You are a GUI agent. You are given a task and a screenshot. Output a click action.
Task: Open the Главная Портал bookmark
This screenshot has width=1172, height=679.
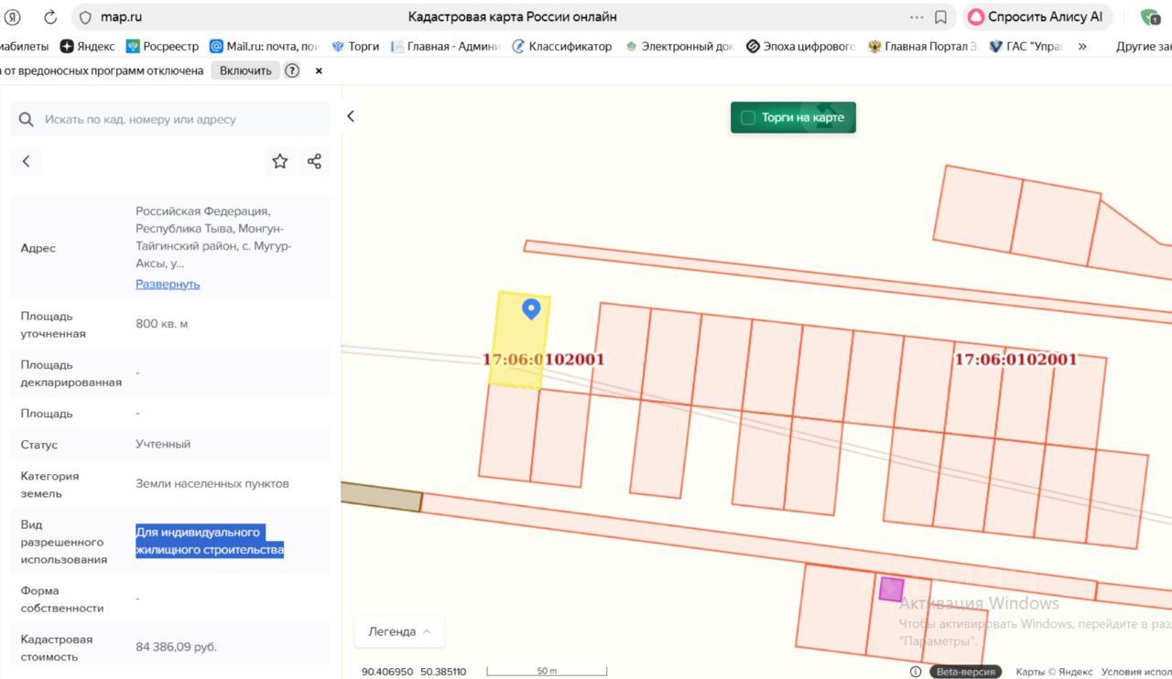(x=923, y=47)
